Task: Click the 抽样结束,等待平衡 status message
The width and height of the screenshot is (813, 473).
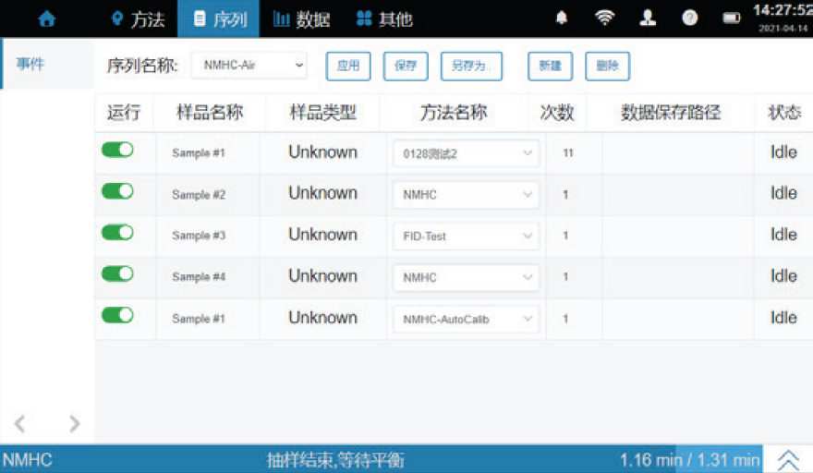Action: pos(335,460)
